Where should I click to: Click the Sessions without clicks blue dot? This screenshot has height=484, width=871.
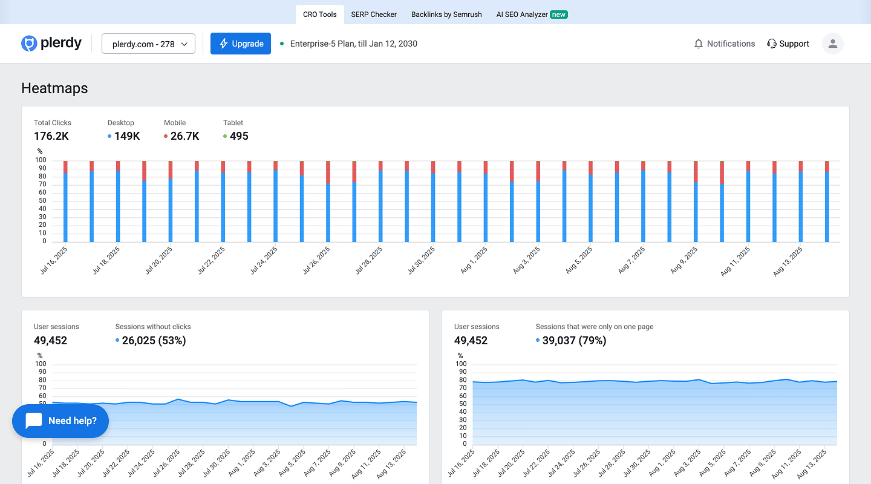point(117,341)
